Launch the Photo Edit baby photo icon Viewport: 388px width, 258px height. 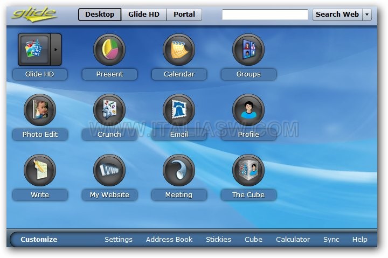point(40,109)
